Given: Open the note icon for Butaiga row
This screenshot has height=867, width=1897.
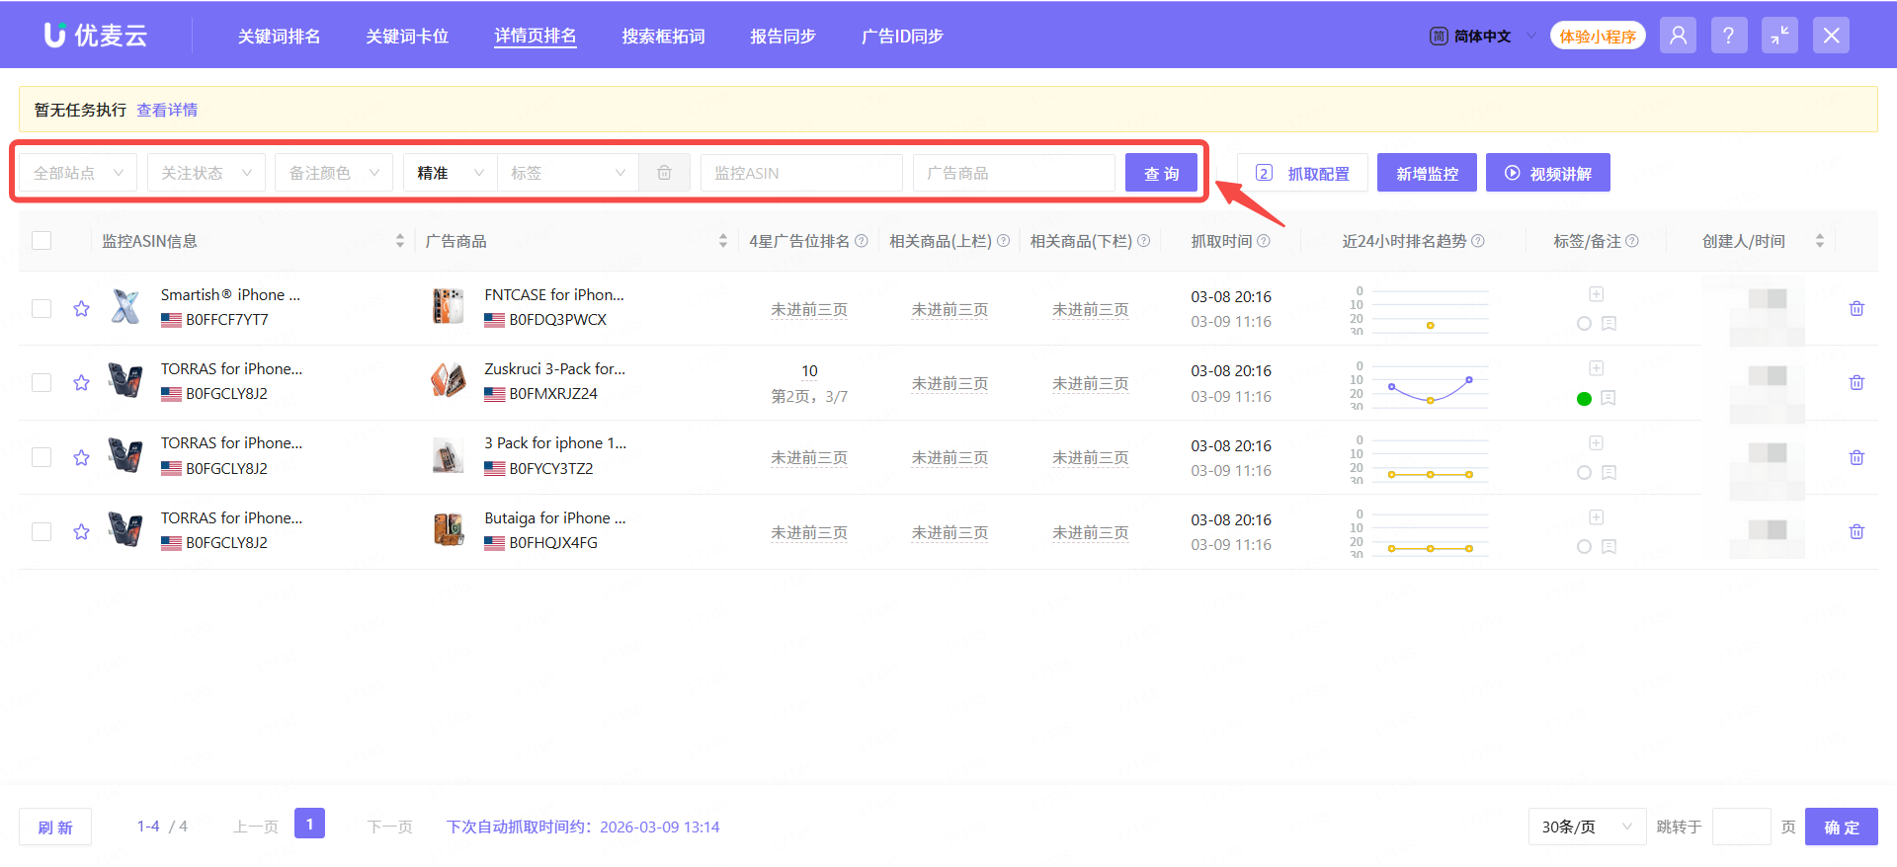Looking at the screenshot, I should point(1608,547).
